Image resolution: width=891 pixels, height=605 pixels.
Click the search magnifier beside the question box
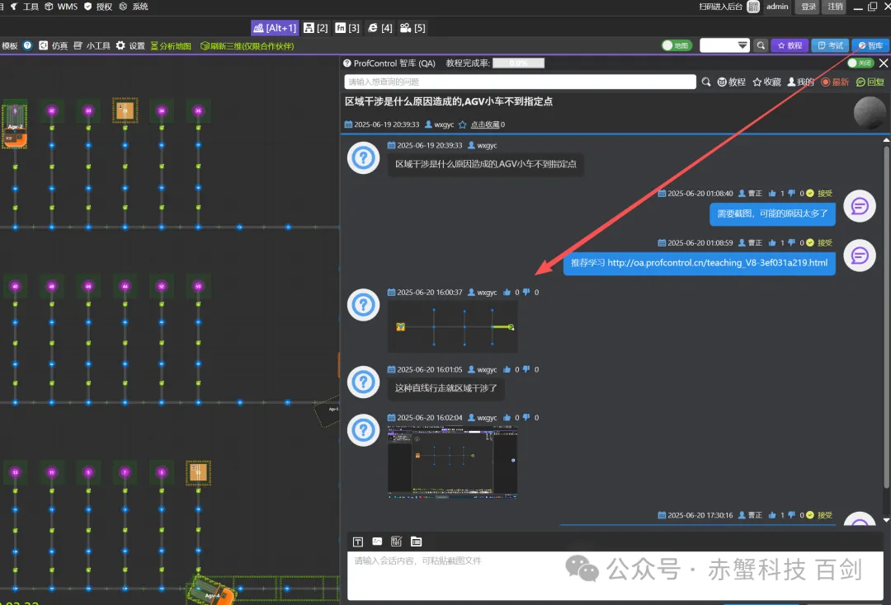tap(706, 82)
